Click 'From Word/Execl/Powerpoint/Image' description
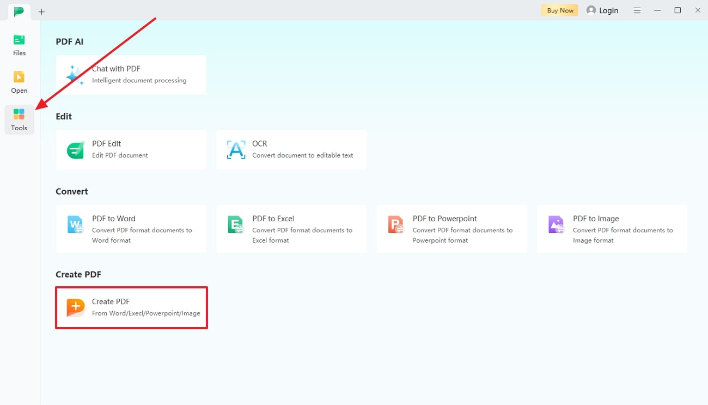Screen dimensions: 708x405 (146, 313)
